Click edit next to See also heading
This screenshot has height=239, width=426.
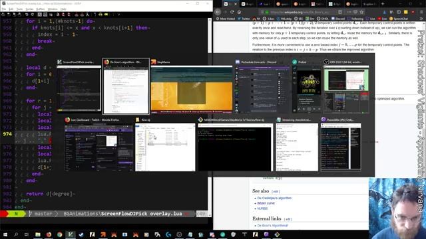tap(275, 192)
